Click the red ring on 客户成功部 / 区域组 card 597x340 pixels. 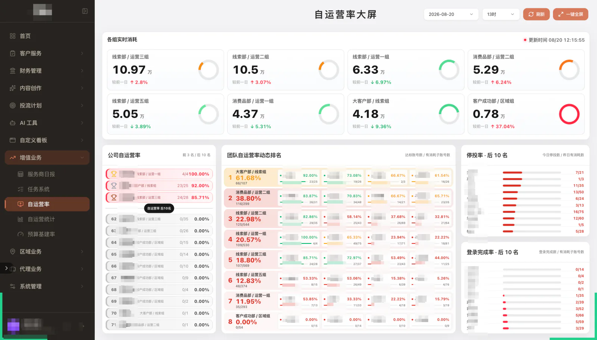point(569,114)
